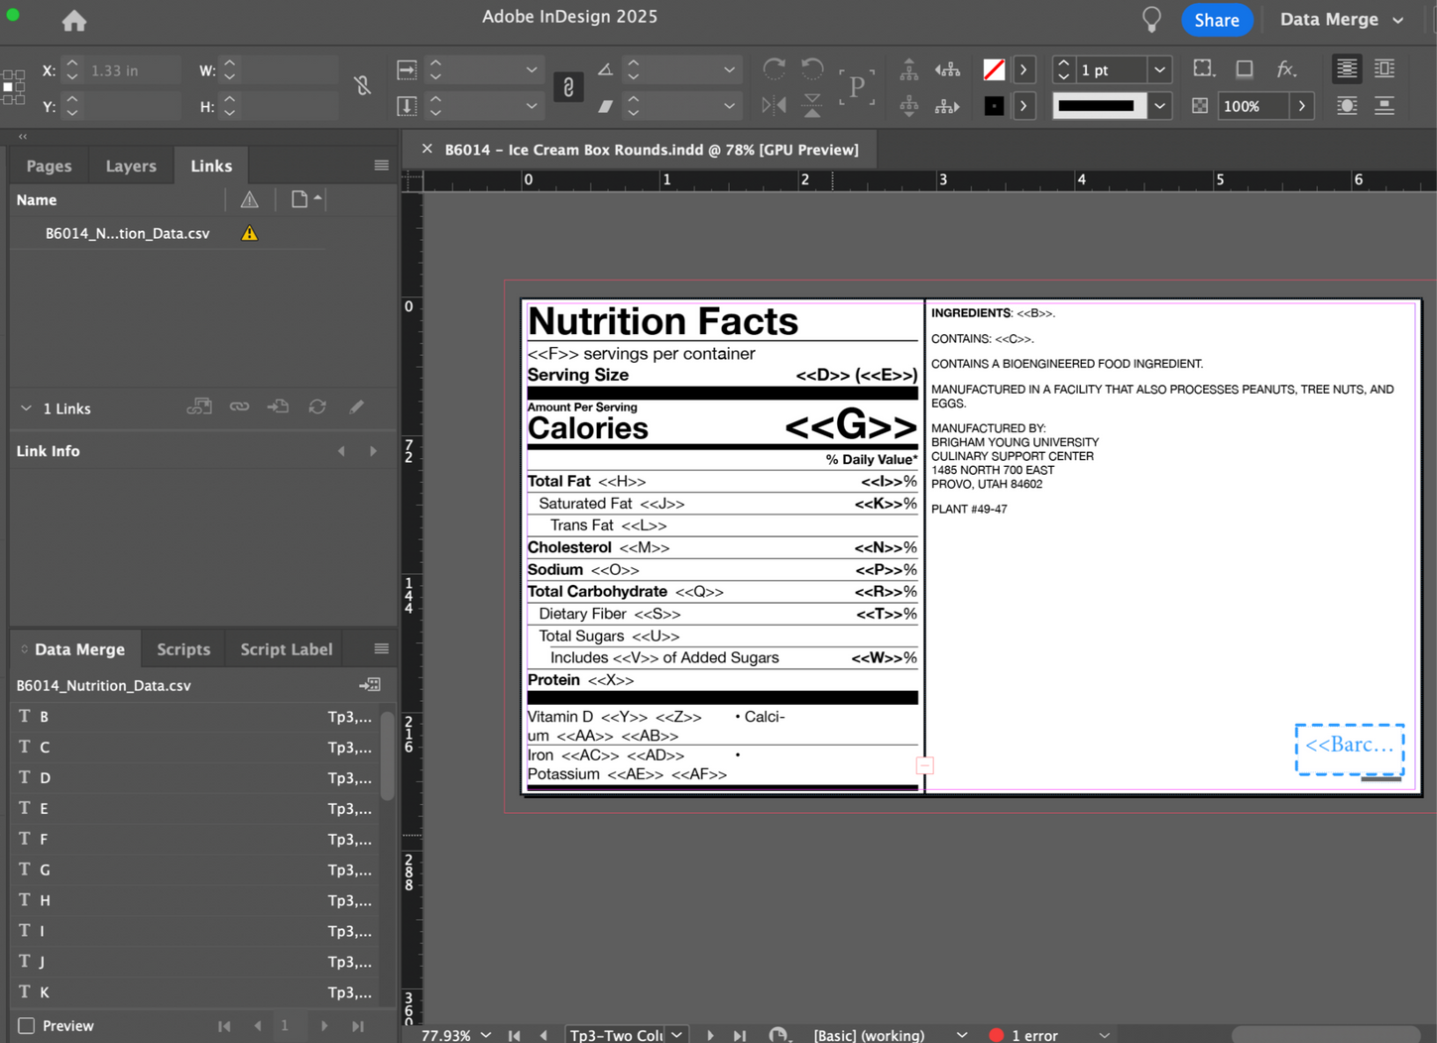This screenshot has height=1043, width=1437.
Task: Select the Data Merge panel tab
Action: coord(78,649)
